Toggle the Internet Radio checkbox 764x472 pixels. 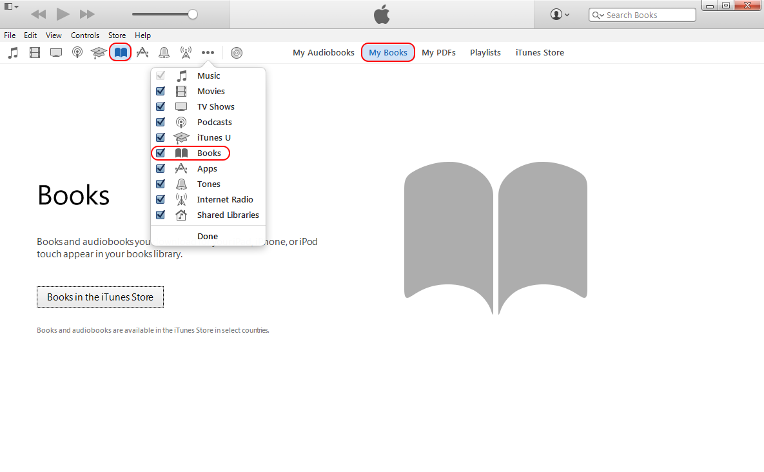click(x=161, y=199)
